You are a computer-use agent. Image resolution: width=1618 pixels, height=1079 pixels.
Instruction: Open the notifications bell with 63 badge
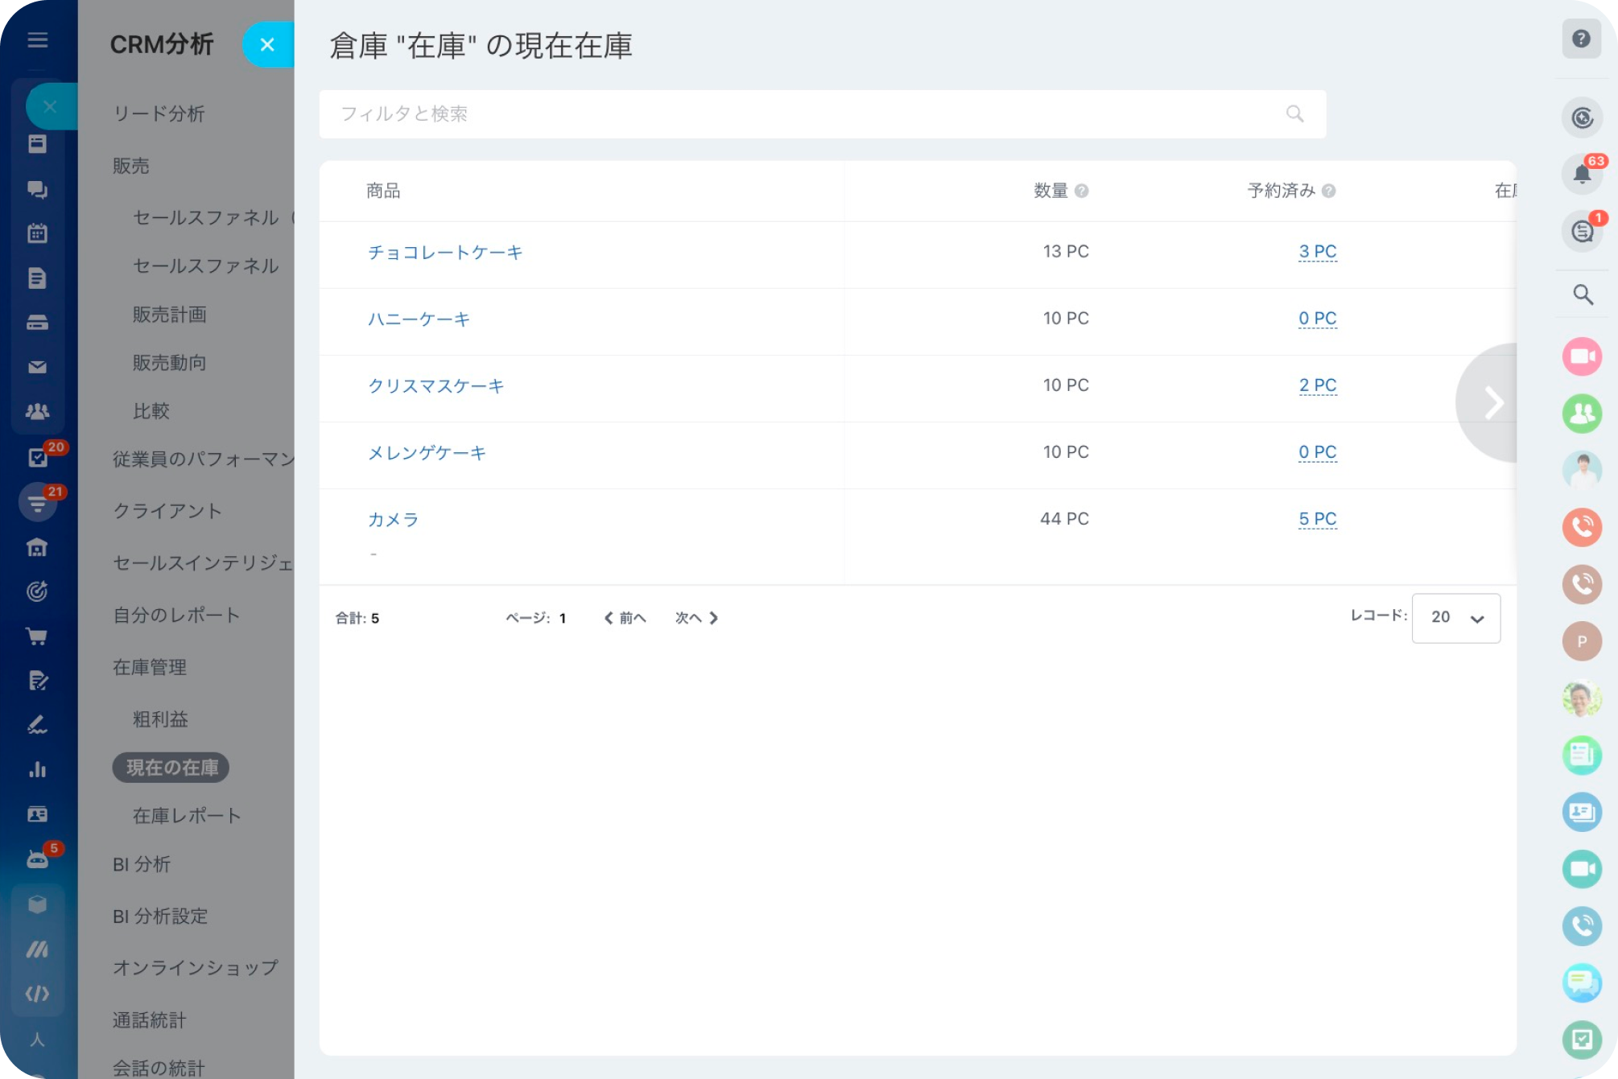1582,175
